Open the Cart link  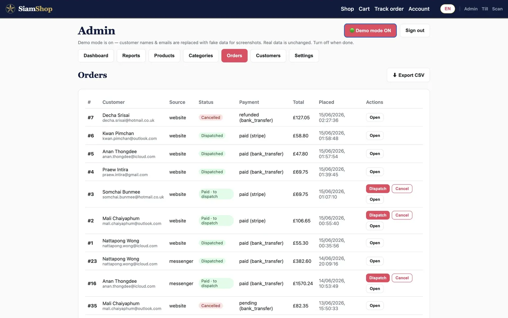pos(364,9)
